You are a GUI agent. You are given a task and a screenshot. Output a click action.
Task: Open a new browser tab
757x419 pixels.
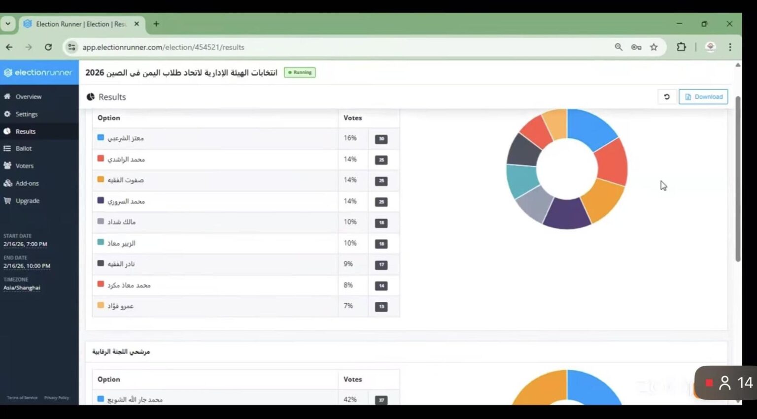point(156,24)
